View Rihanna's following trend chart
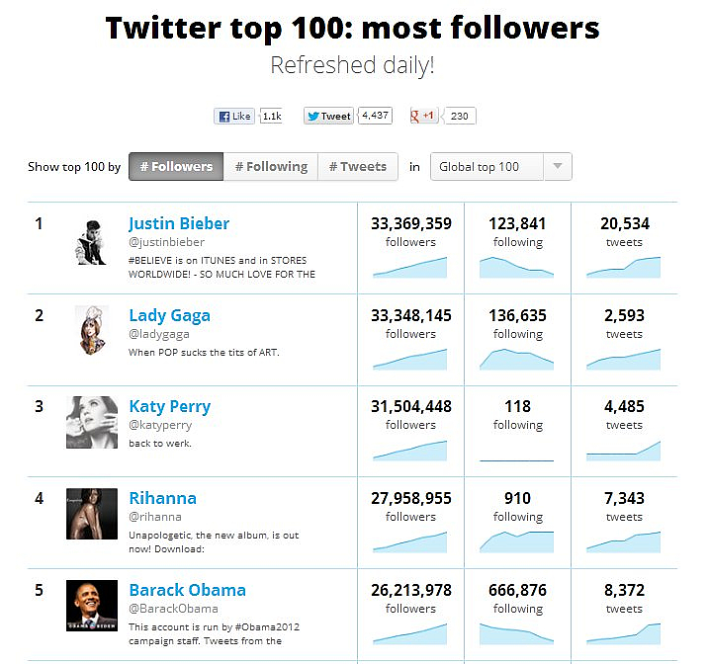Image resolution: width=708 pixels, height=664 pixels. coord(516,541)
